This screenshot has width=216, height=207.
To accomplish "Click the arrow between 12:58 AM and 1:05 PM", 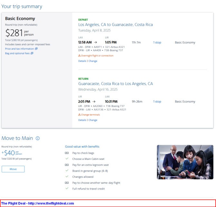I will point(95,42).
